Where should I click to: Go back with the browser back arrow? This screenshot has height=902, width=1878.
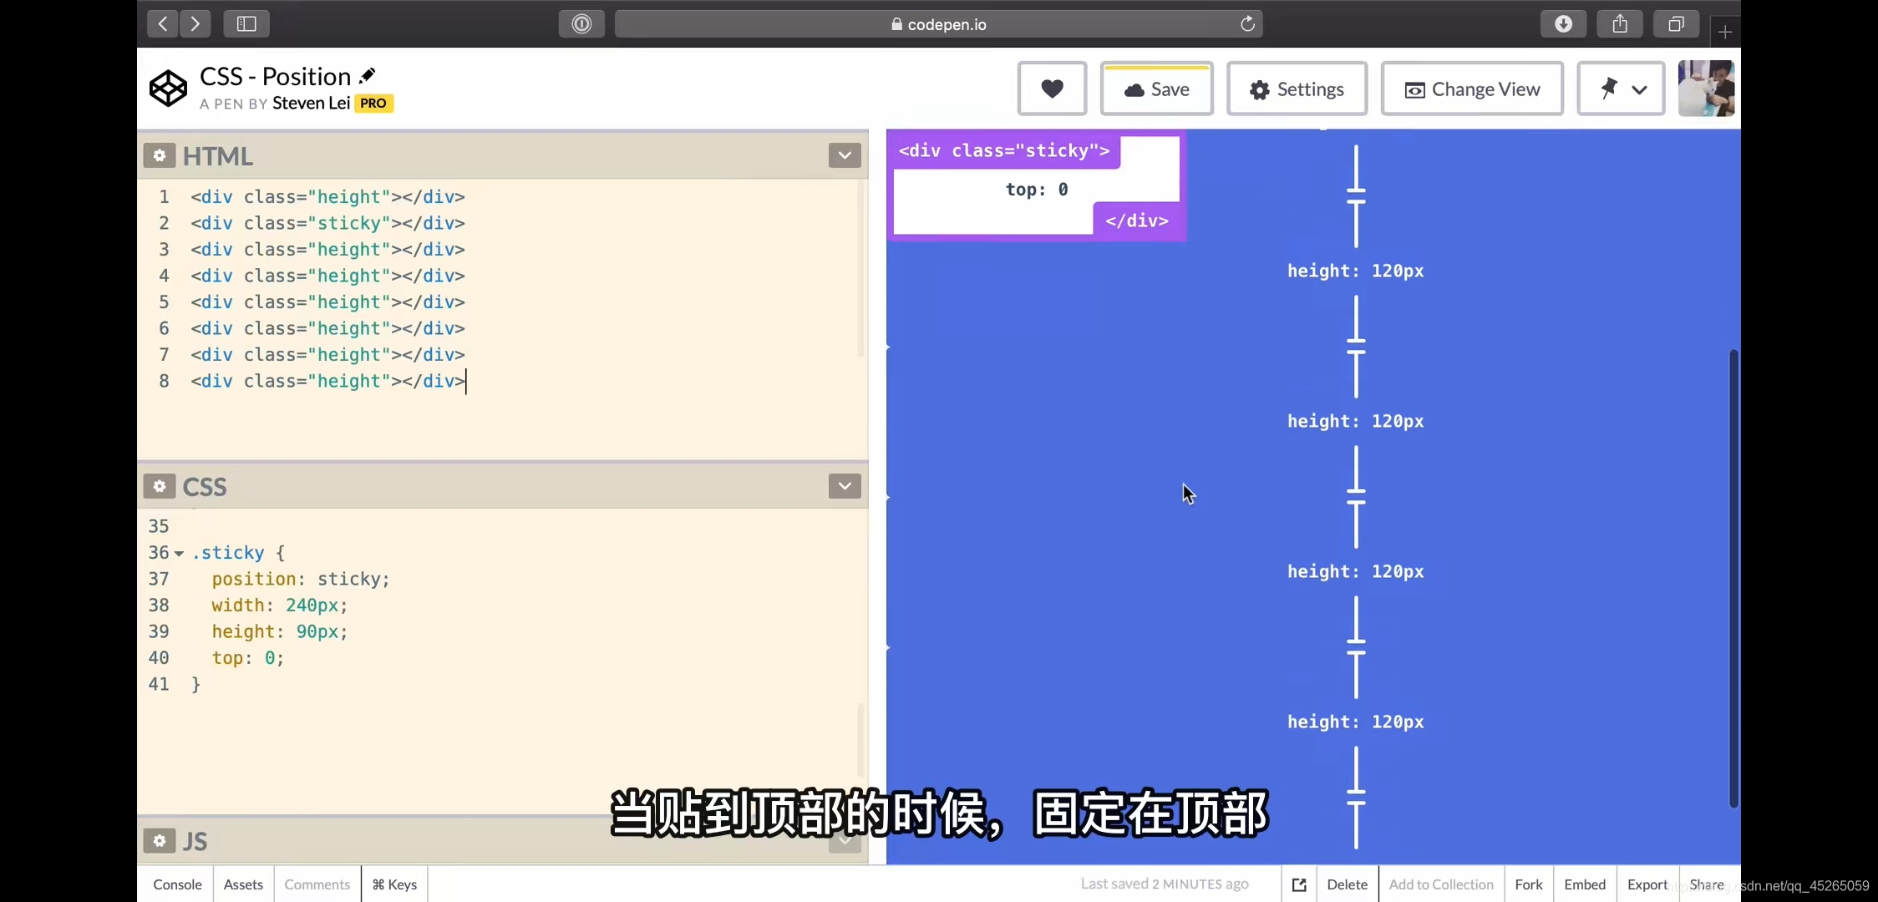[x=163, y=23]
